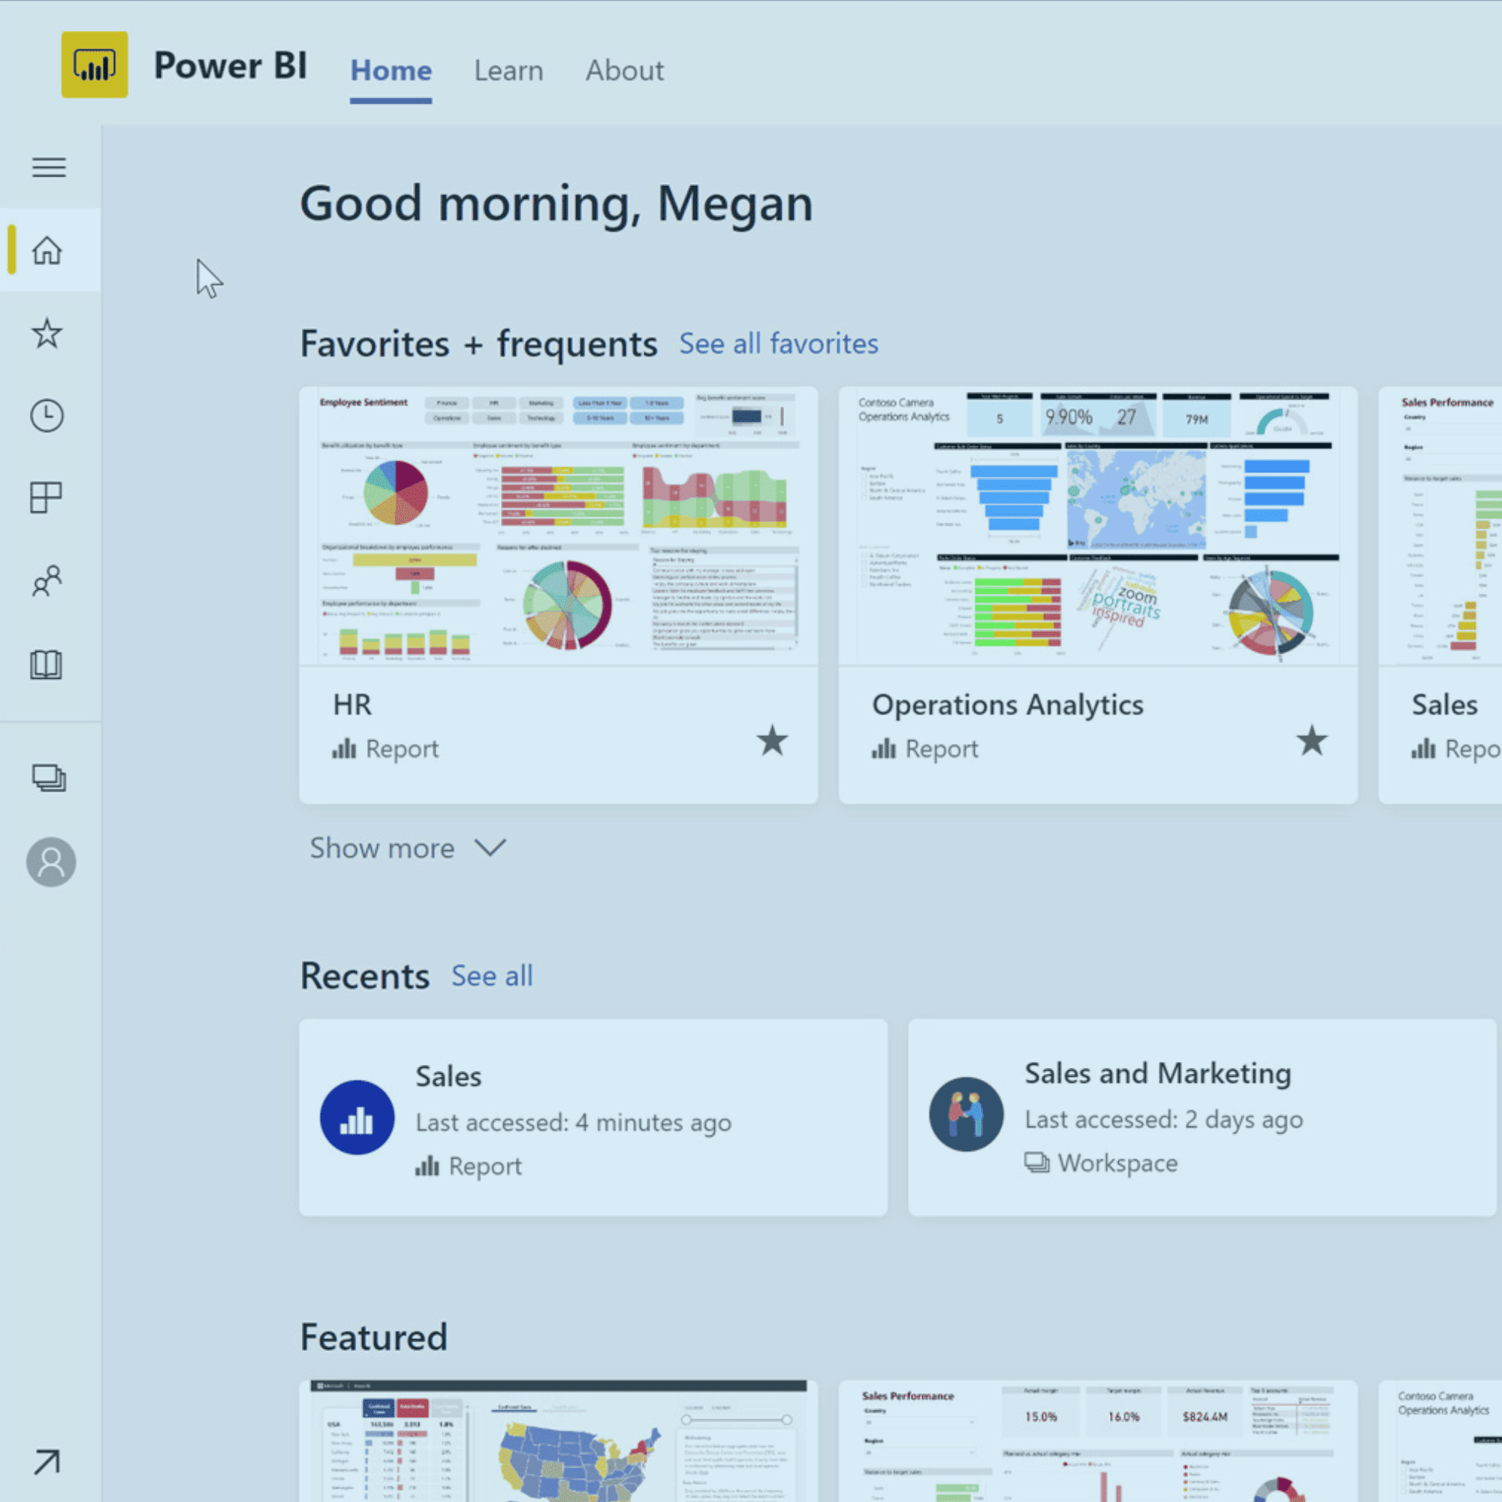Click the Power BI logo icon
Viewport: 1502px width, 1502px height.
tap(95, 65)
